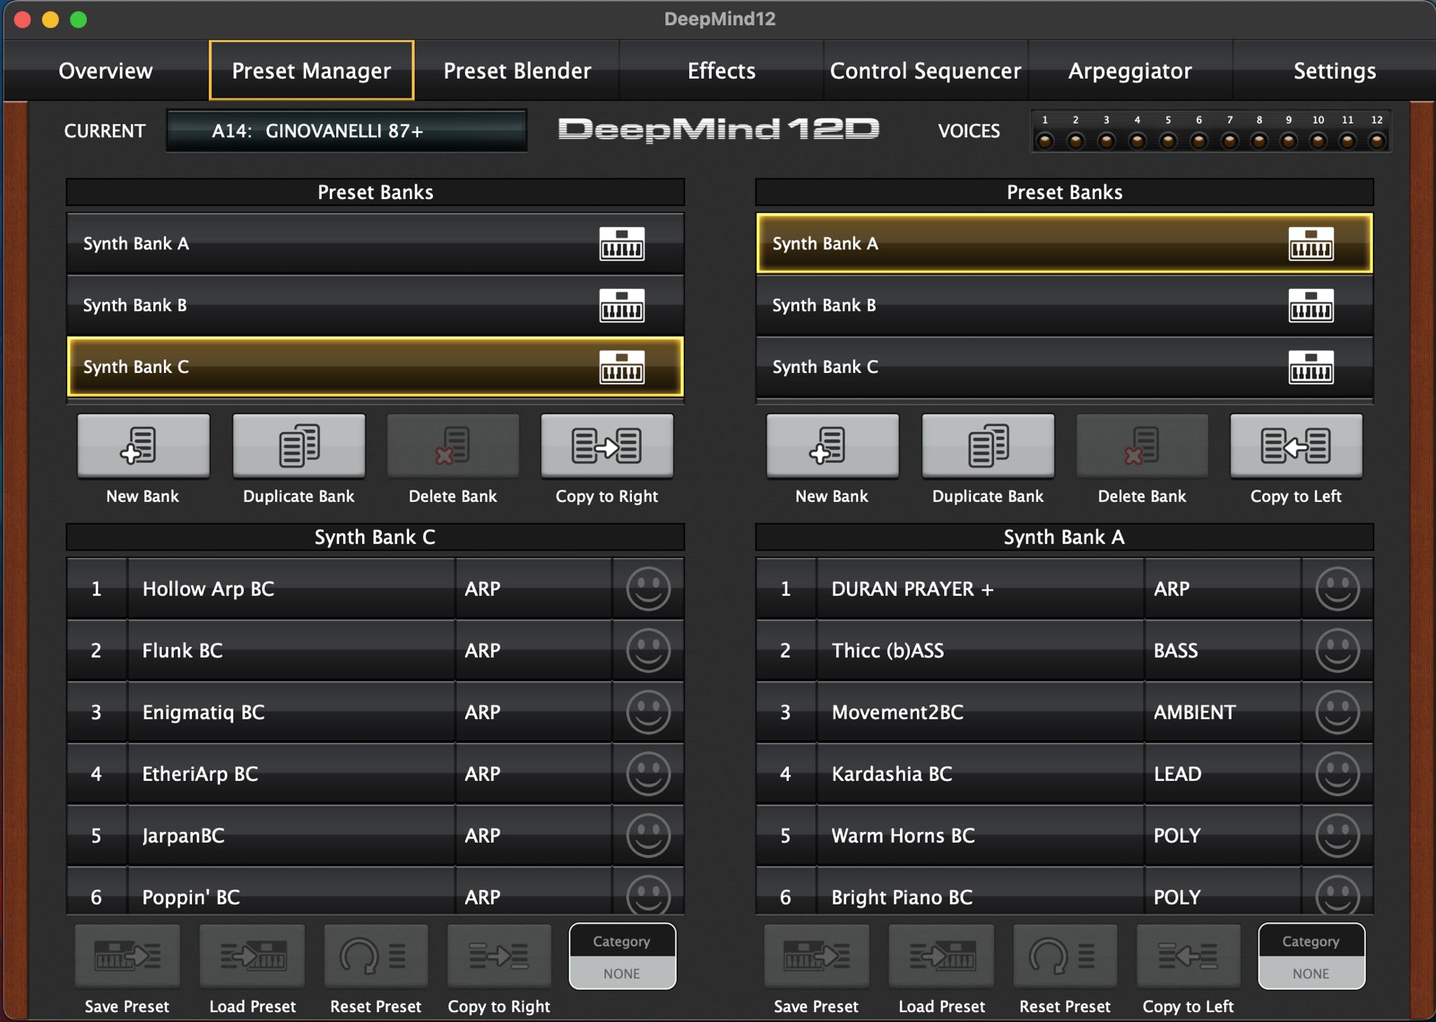Click Save Preset icon in right panel
The width and height of the screenshot is (1436, 1022).
[x=816, y=956]
